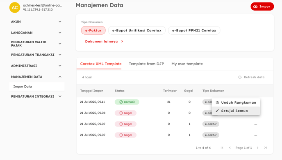Click the red Impor upload button
This screenshot has width=282, height=160.
click(x=262, y=7)
